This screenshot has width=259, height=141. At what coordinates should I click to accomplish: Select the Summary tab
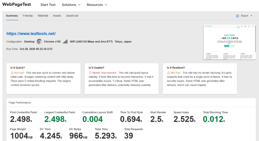[12, 16]
